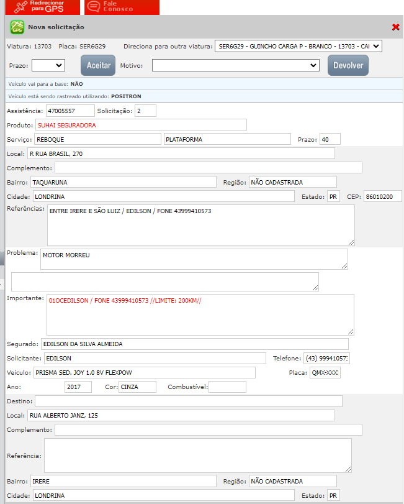Click the destination Local field RUA ALBERTO JANZ
The height and width of the screenshot is (504, 404).
pos(181,415)
